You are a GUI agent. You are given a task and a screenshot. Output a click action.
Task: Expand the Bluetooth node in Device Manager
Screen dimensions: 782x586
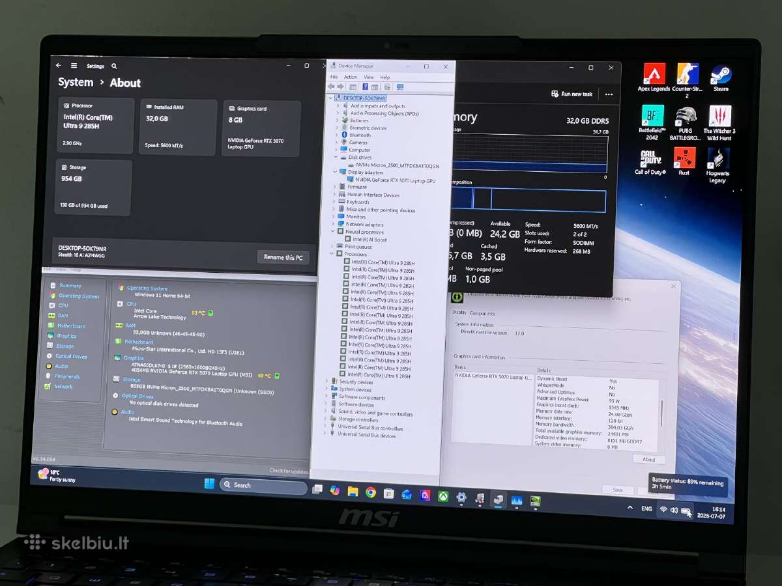click(x=338, y=135)
